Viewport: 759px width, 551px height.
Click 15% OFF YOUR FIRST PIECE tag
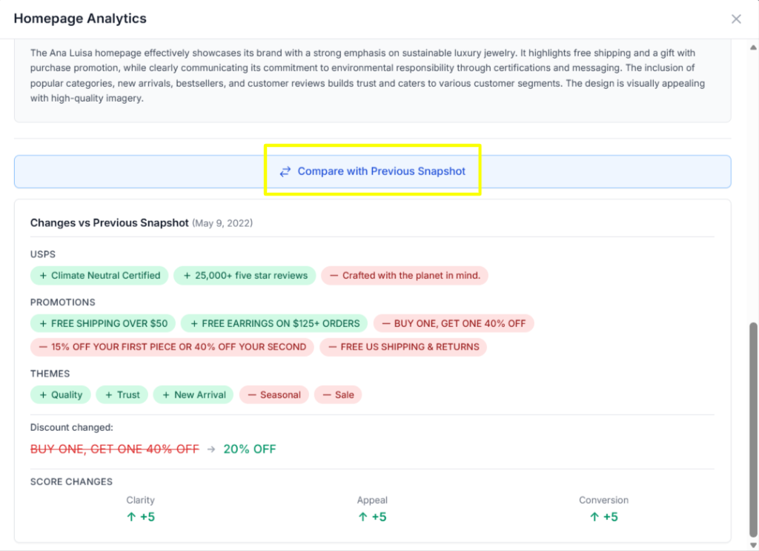click(172, 347)
